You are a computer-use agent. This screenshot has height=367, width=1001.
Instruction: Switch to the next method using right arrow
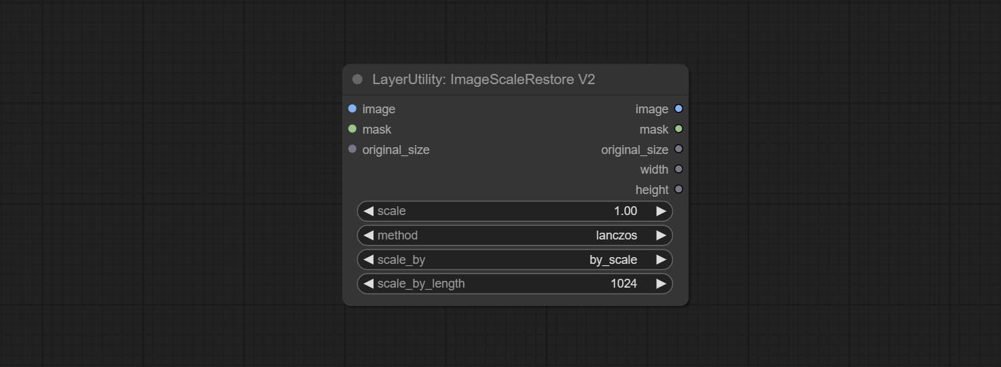(661, 235)
